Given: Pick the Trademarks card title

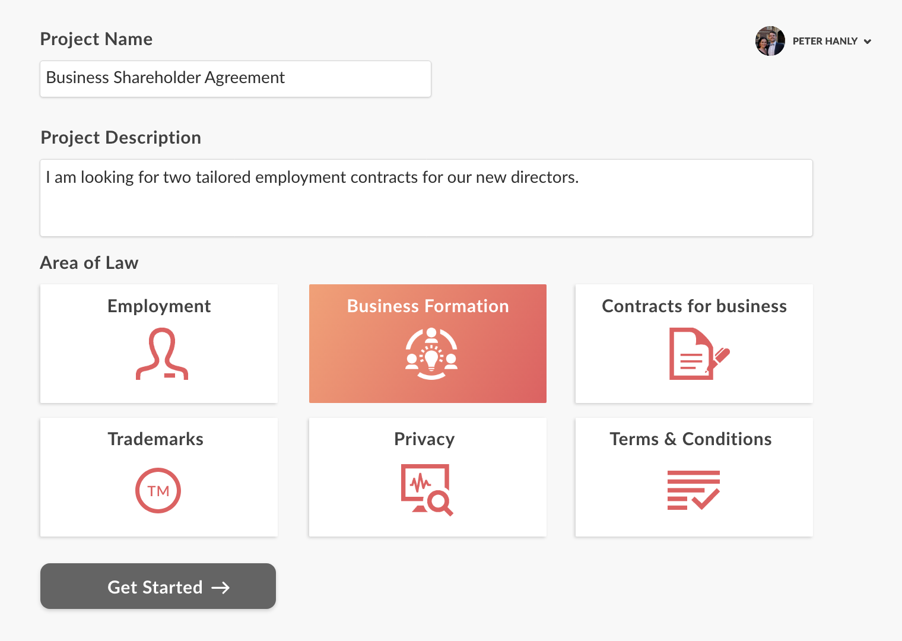Looking at the screenshot, I should [x=155, y=439].
